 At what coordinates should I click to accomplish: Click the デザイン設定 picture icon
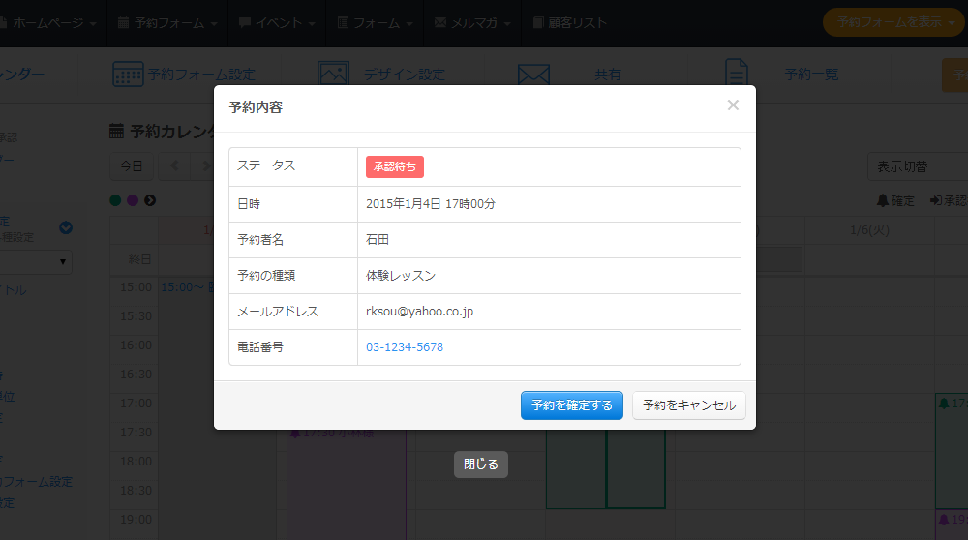coord(333,75)
